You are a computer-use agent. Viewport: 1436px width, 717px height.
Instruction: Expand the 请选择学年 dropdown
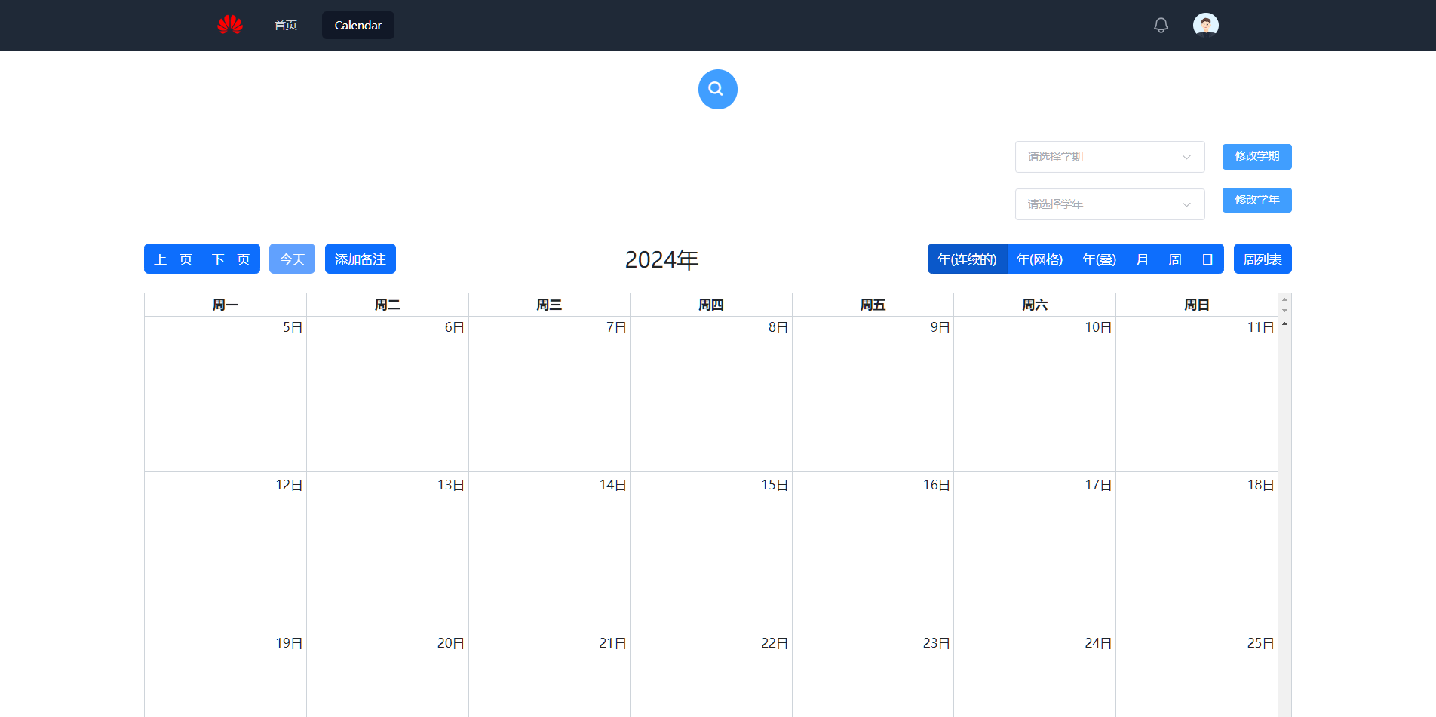1109,204
